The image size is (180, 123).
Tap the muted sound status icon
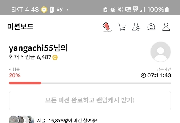click(x=120, y=10)
